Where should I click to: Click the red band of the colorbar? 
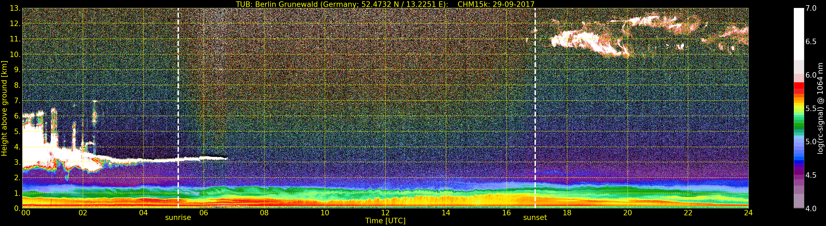tap(799, 88)
